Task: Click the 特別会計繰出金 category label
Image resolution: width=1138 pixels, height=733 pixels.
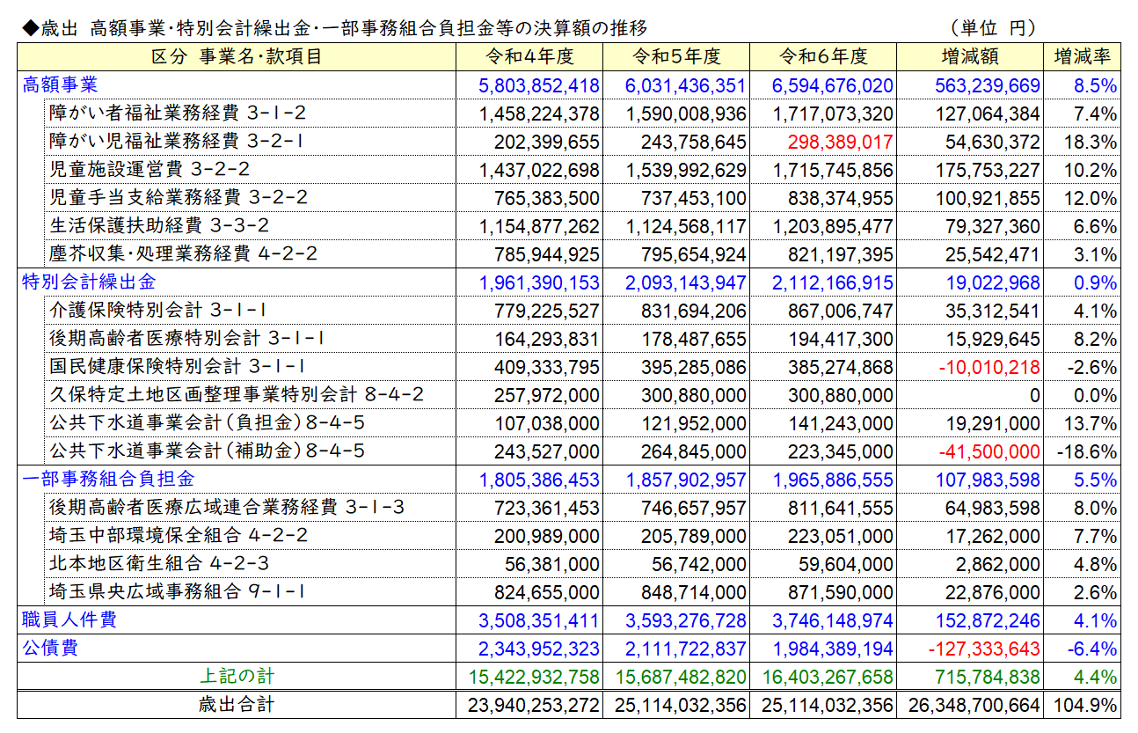Action: (89, 282)
